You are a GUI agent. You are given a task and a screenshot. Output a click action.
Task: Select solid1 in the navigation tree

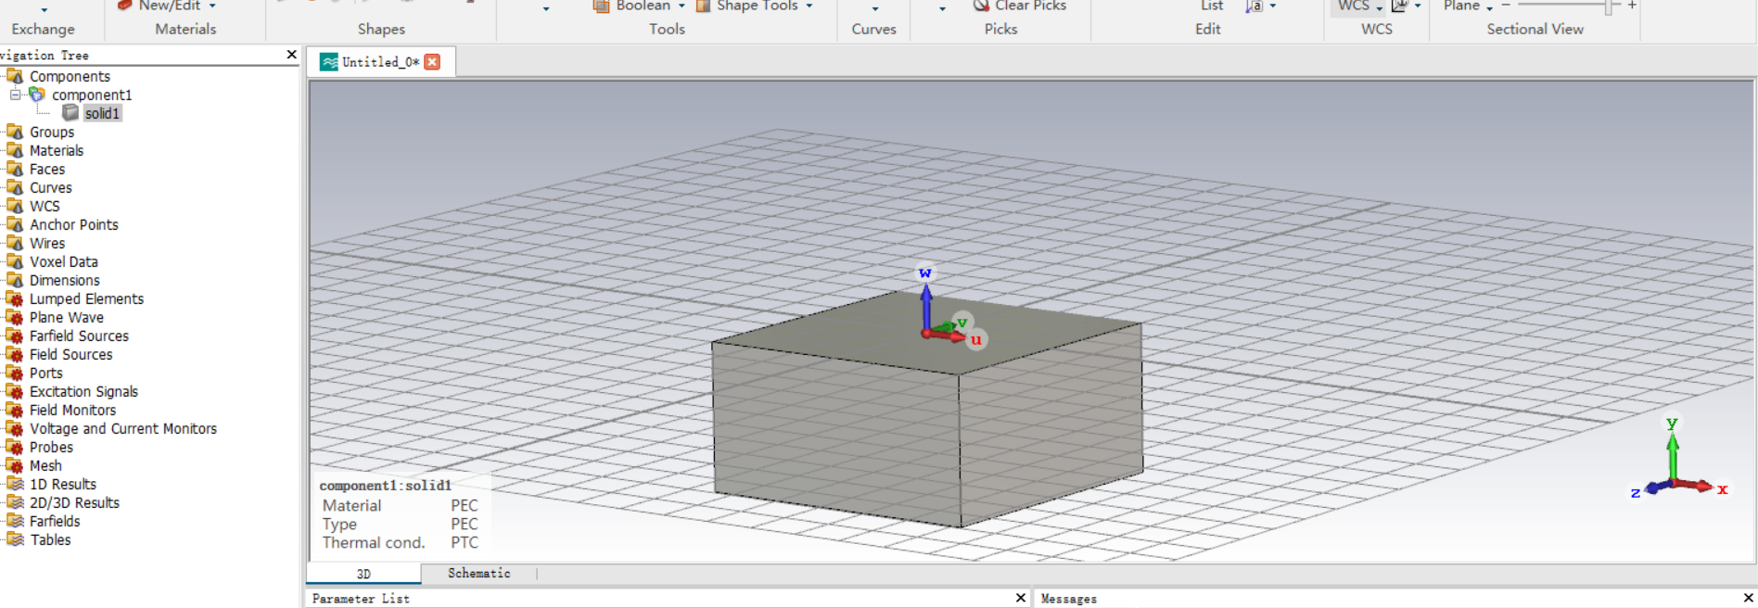[x=102, y=113]
